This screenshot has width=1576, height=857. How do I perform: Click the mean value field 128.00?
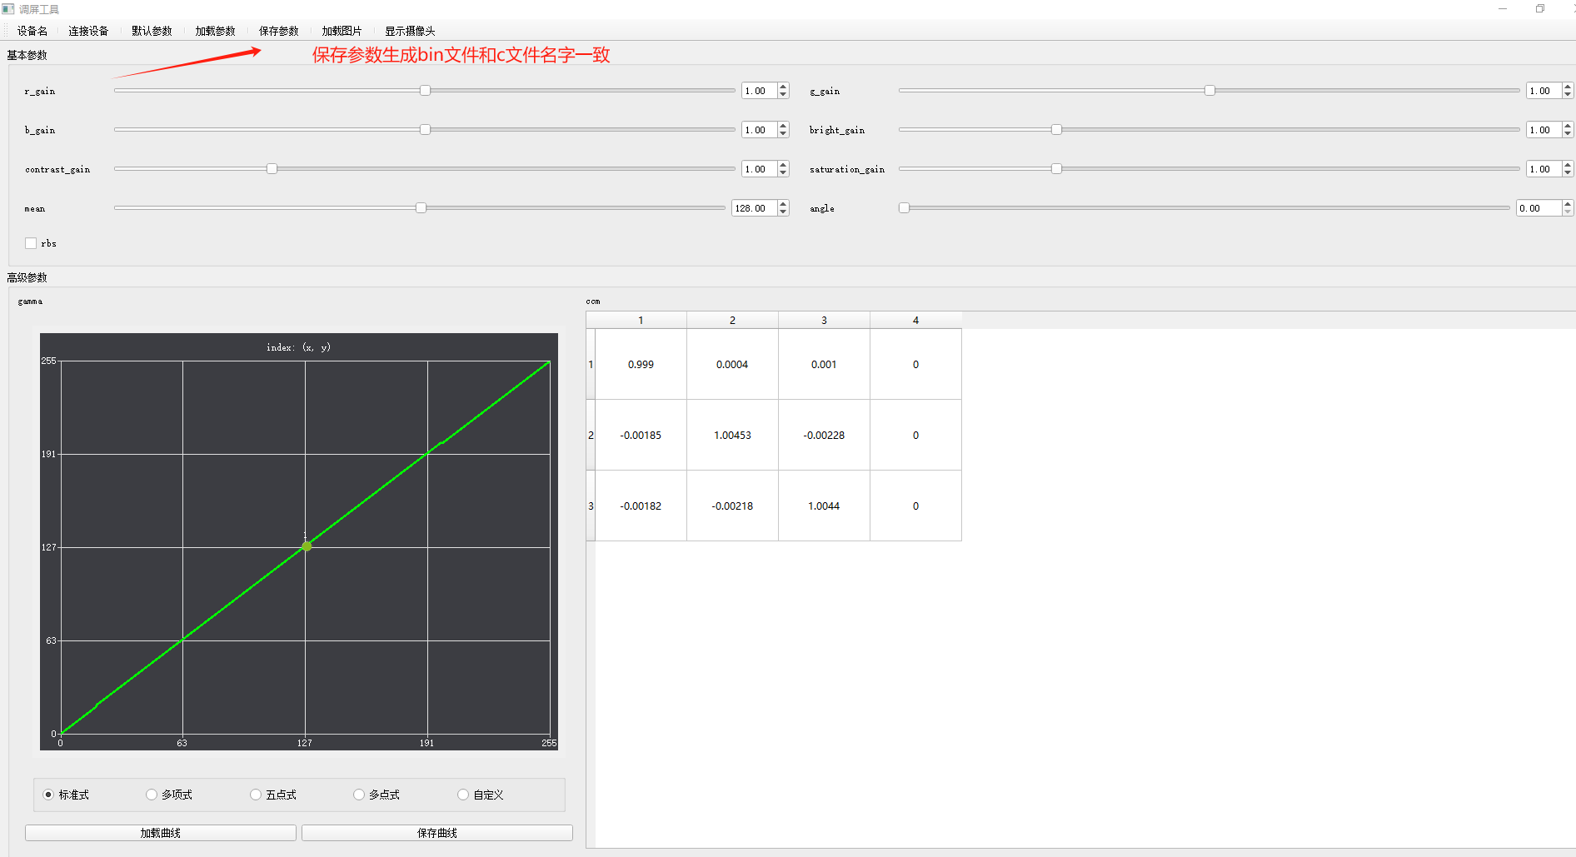(755, 208)
